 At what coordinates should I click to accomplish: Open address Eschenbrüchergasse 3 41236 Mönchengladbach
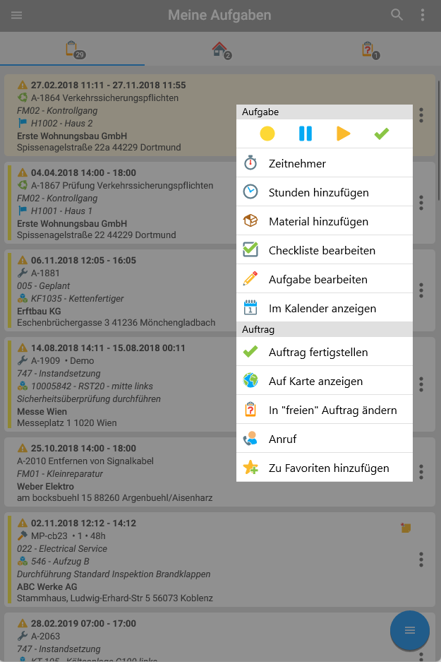pyautogui.click(x=116, y=323)
